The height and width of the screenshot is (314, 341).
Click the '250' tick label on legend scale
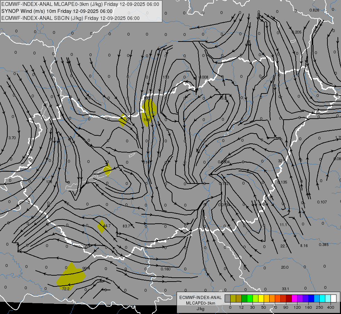pyautogui.click(x=319, y=307)
